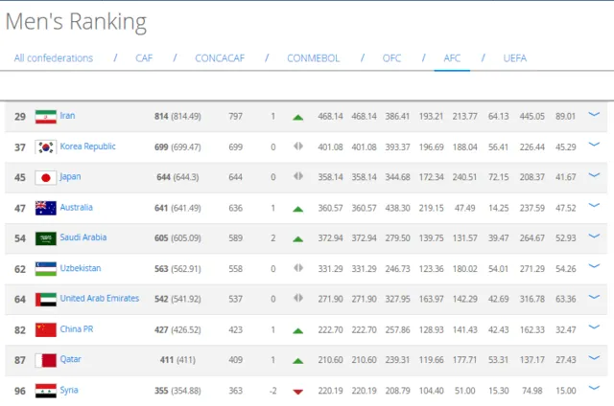Open the United Arab Emirates team link

(x=100, y=298)
